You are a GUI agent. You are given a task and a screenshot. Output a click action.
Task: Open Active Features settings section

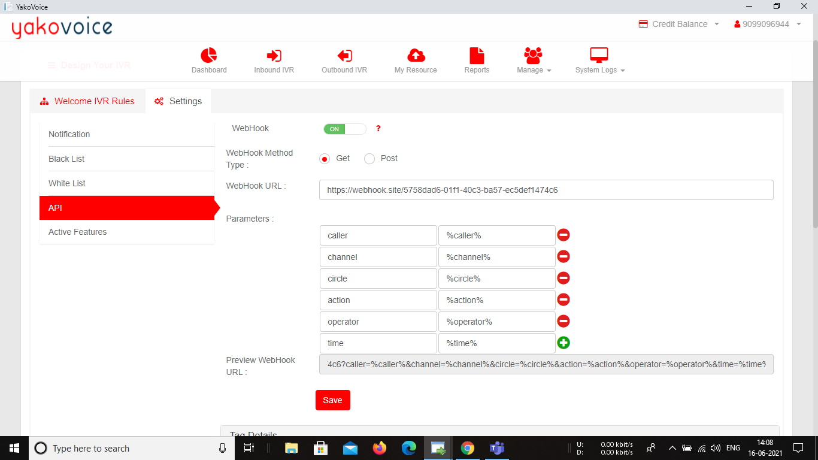[78, 232]
